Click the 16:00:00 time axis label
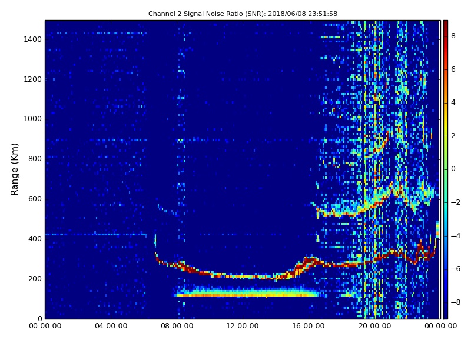Viewport: 471px width, 353px height. 308,326
